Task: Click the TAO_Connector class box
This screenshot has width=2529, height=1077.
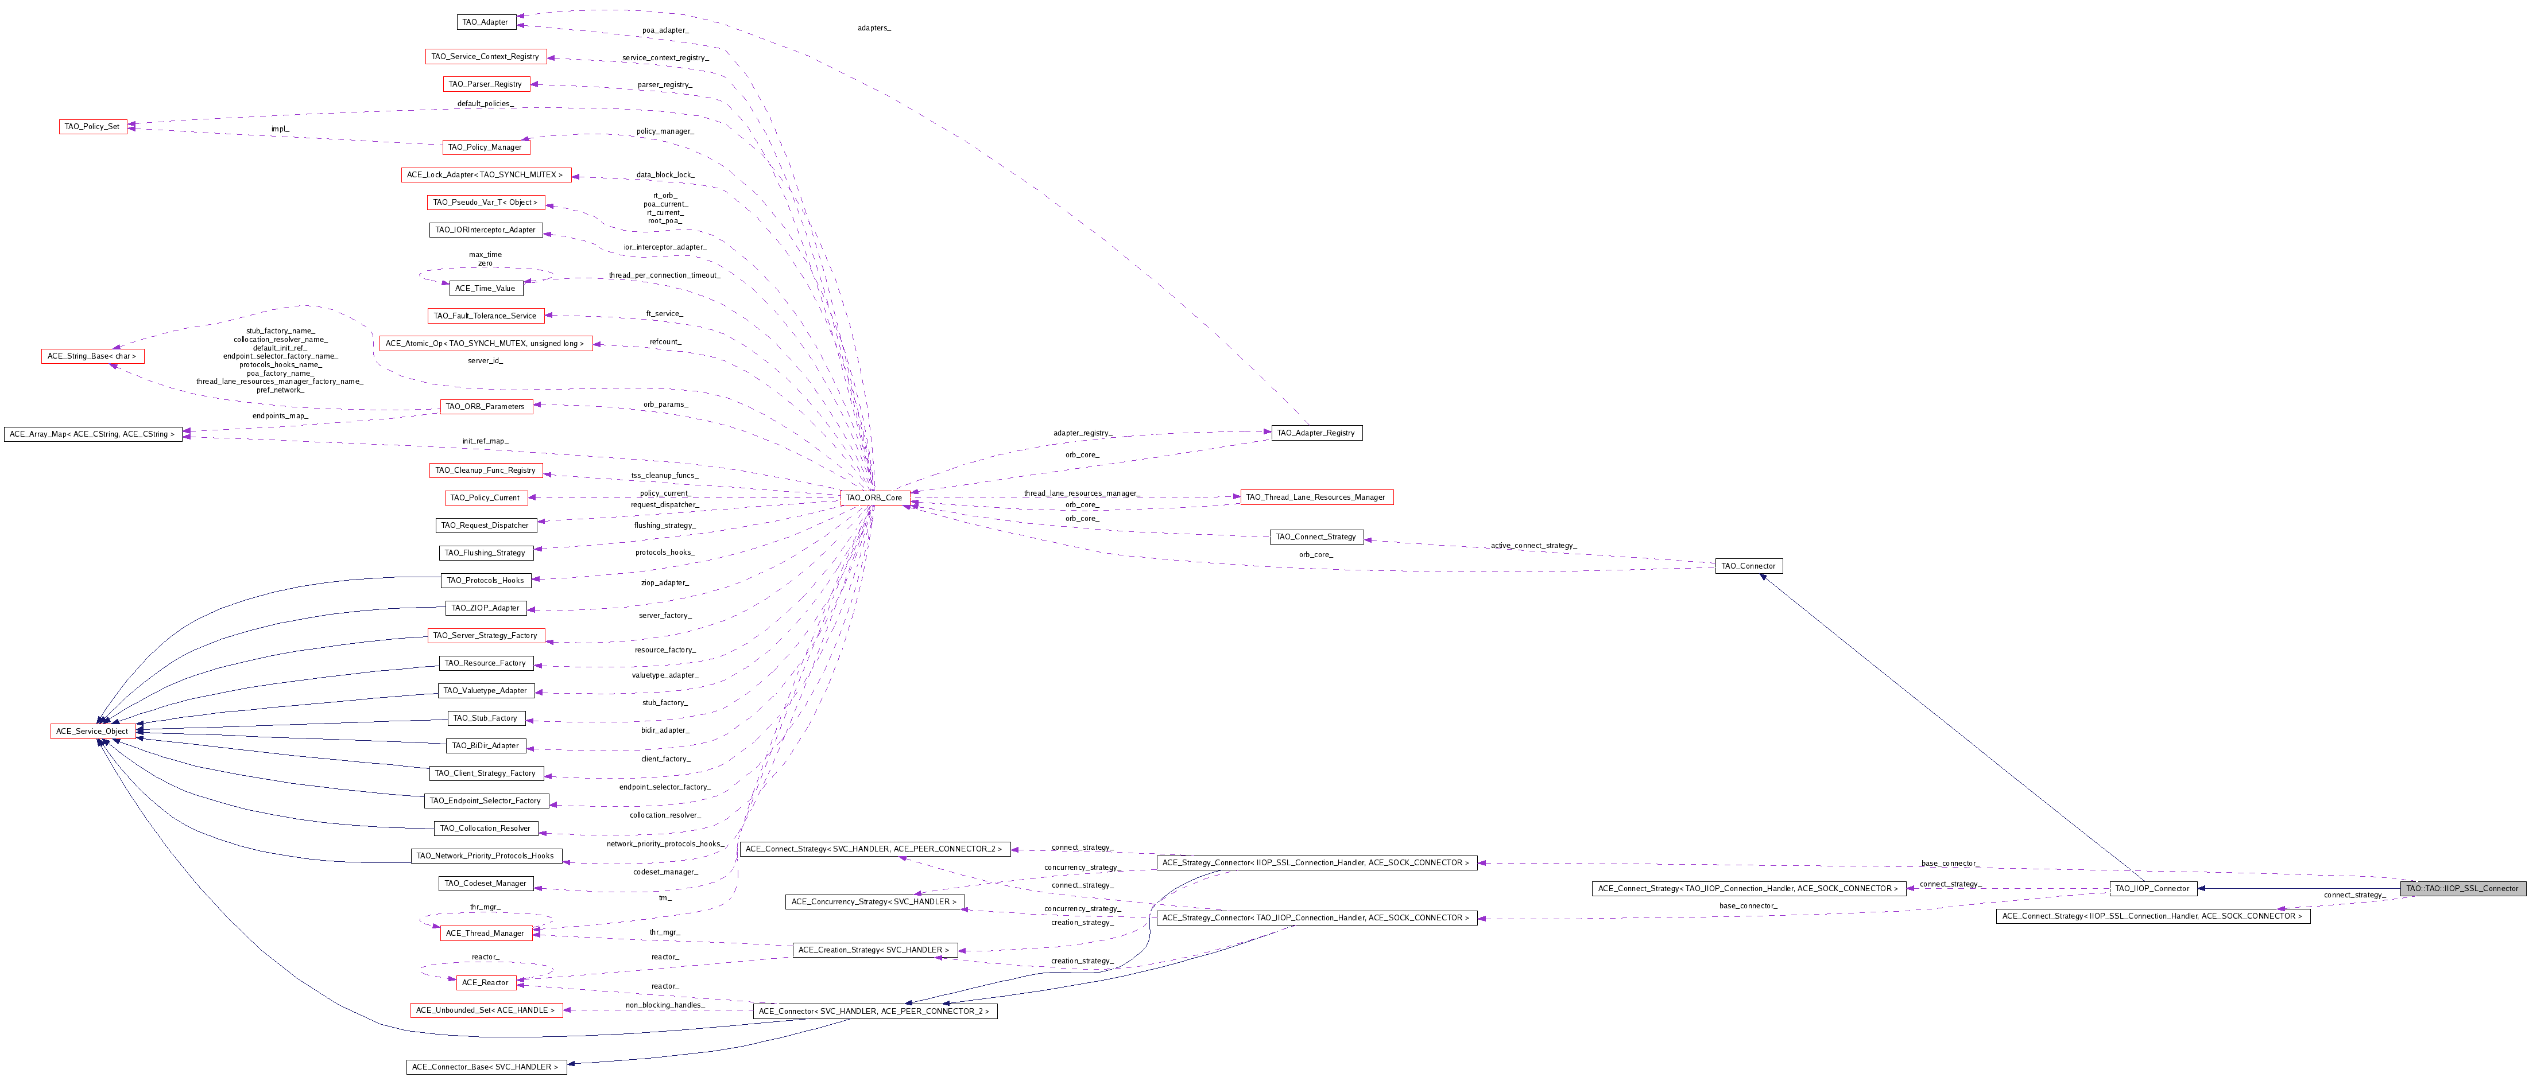Action: tap(1748, 566)
